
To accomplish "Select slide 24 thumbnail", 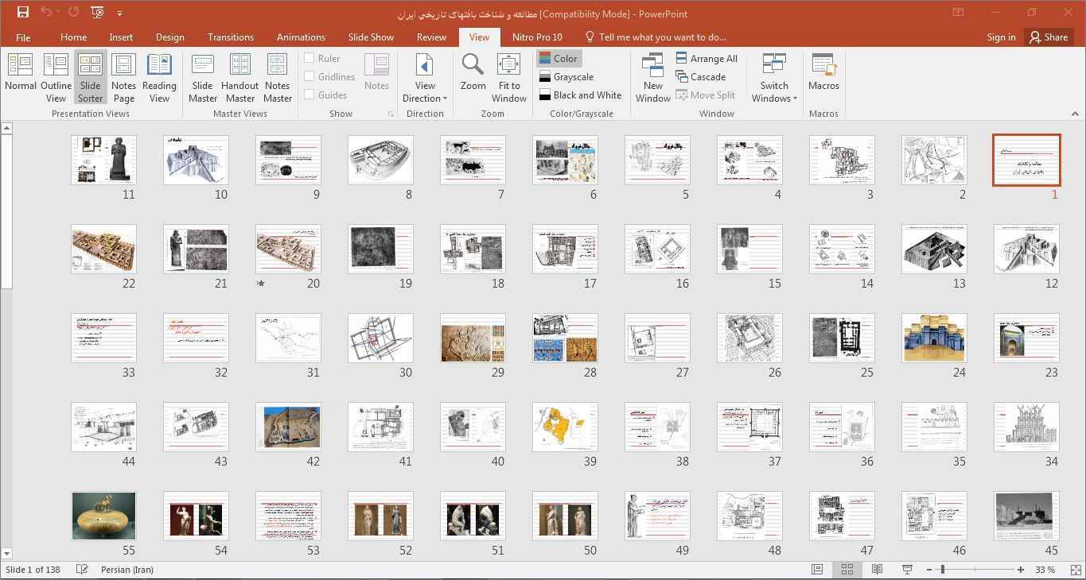I will 934,338.
